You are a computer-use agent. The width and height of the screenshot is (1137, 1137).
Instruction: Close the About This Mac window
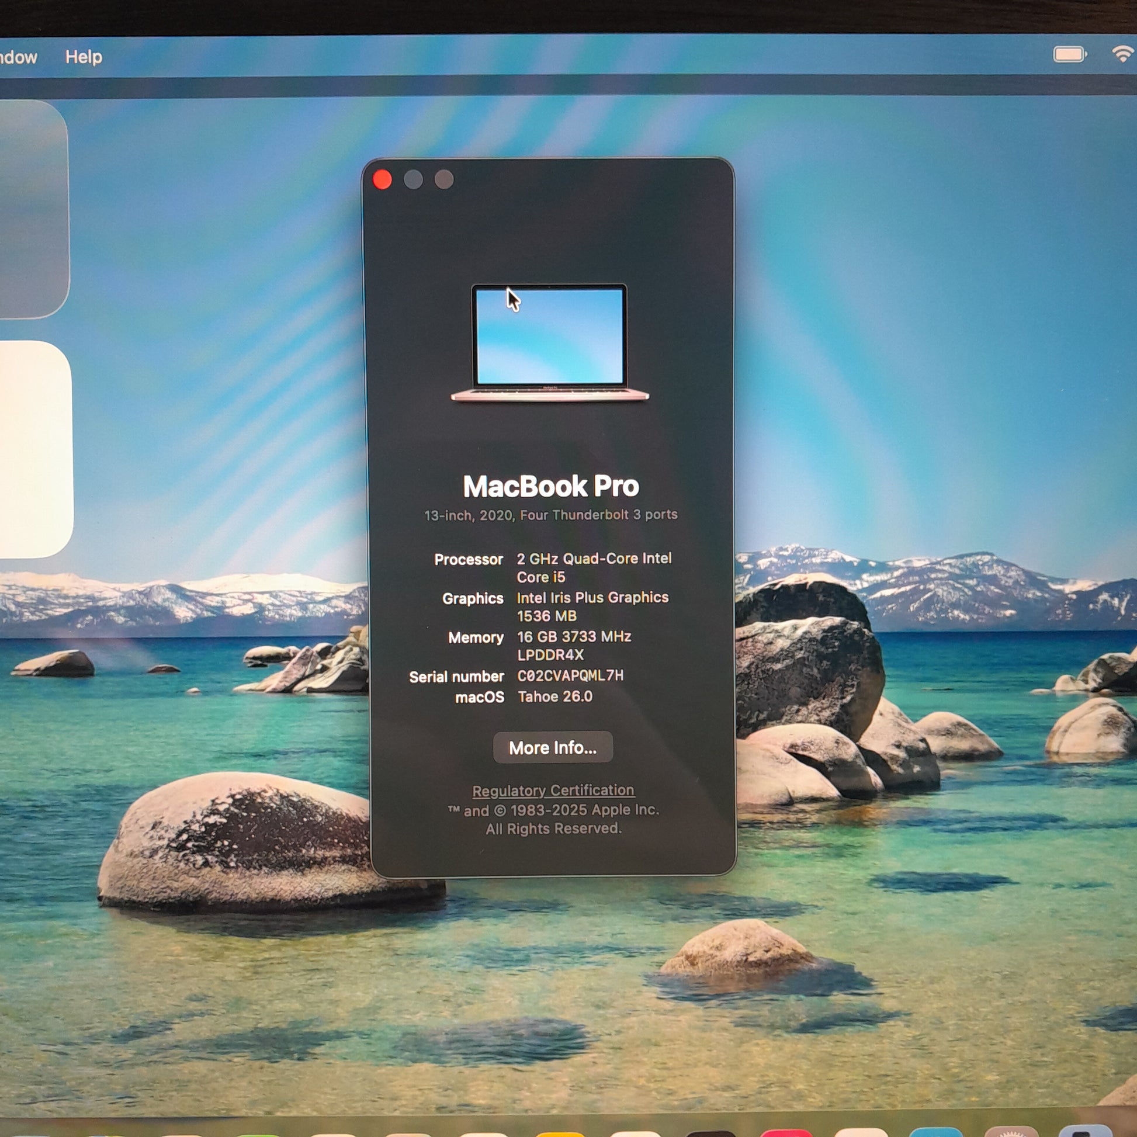(383, 179)
